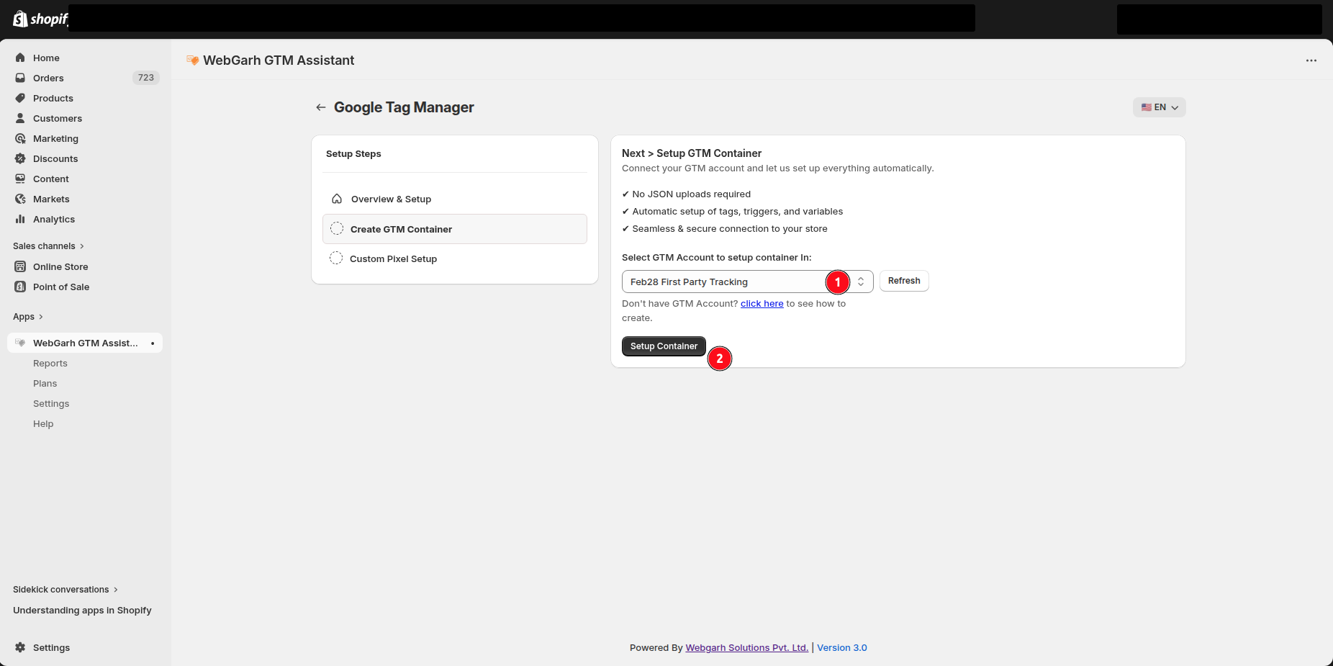Viewport: 1333px width, 666px height.
Task: Click the Point of Sale bag icon
Action: tap(20, 287)
